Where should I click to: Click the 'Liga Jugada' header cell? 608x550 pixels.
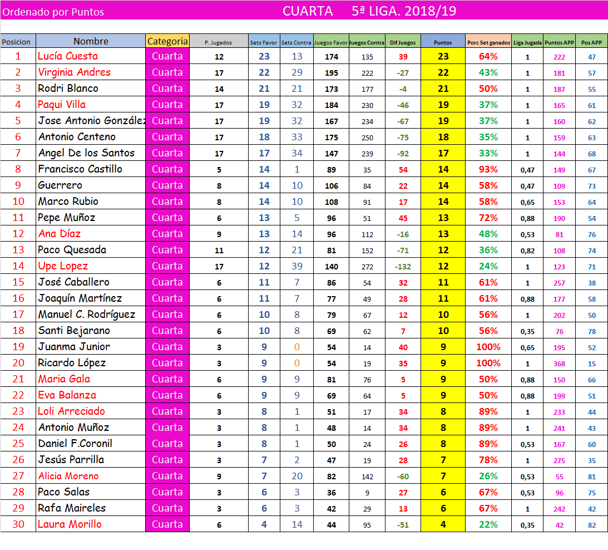click(x=527, y=42)
